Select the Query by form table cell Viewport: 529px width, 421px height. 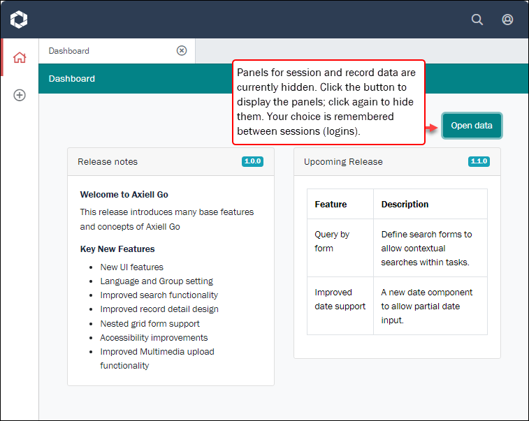pyautogui.click(x=332, y=241)
